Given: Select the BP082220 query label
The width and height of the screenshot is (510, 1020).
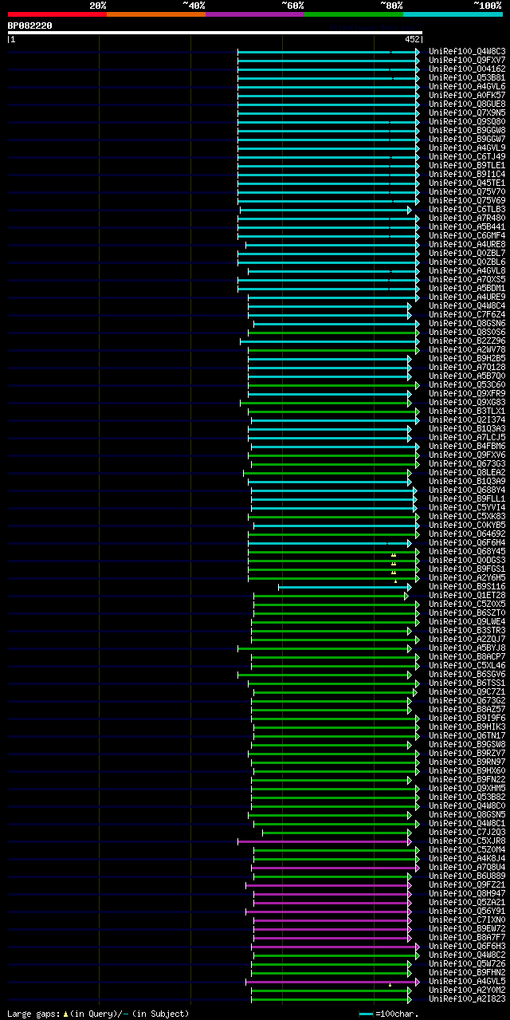Looking at the screenshot, I should pyautogui.click(x=30, y=26).
